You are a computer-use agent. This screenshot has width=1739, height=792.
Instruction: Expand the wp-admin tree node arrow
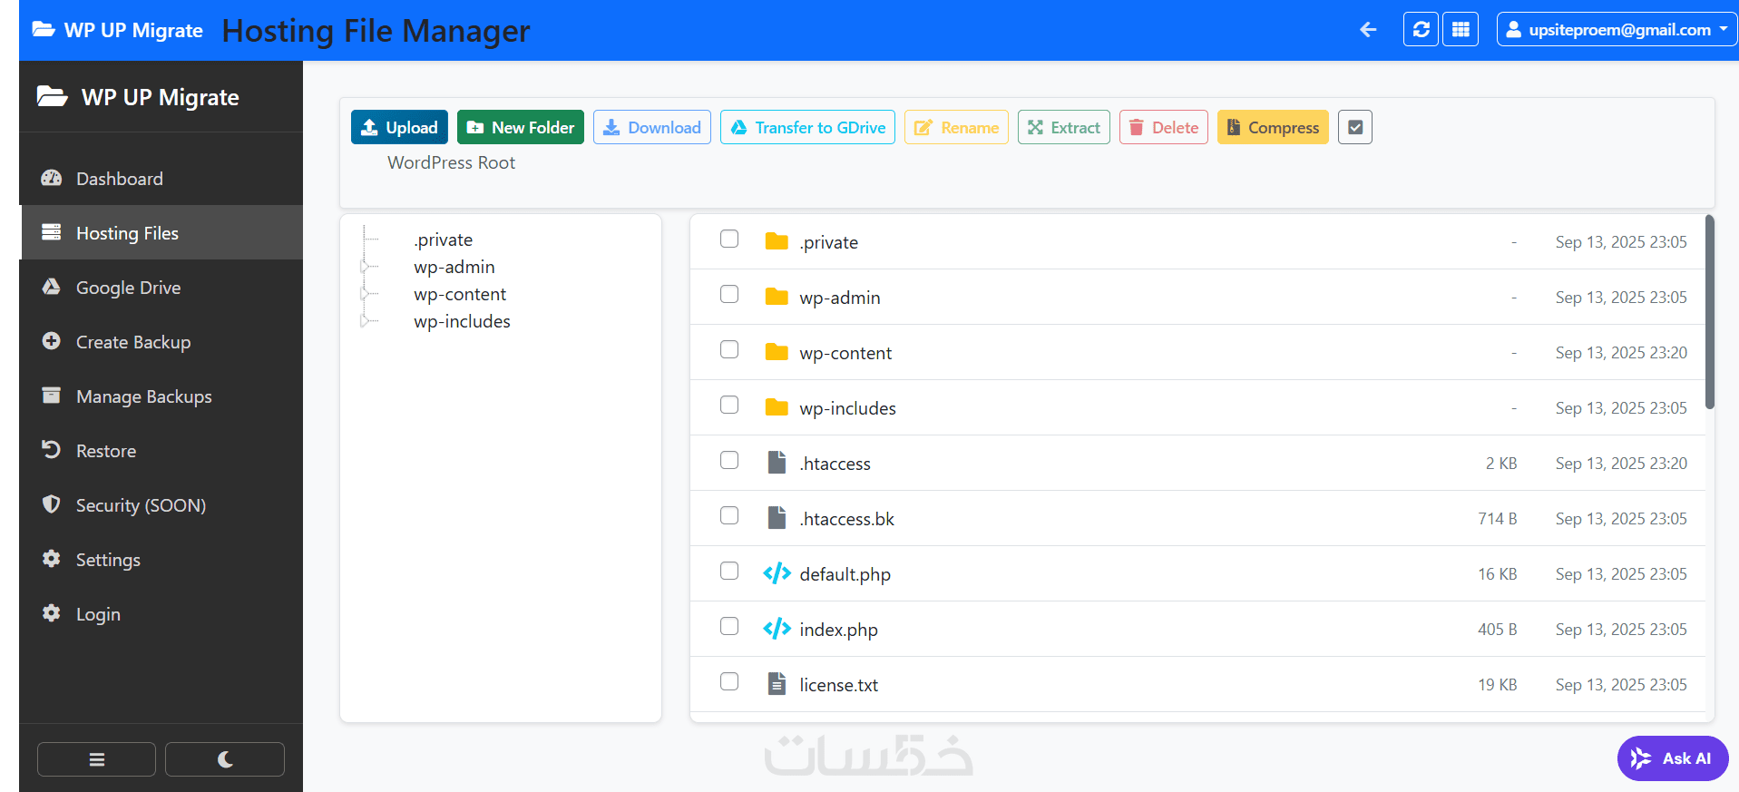[365, 267]
